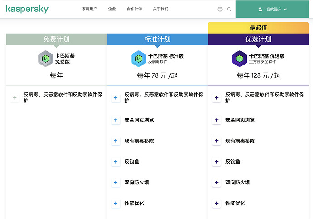Expand 反钓鱼 in the 标准计划 column
This screenshot has height=219, width=313.
pos(116,162)
